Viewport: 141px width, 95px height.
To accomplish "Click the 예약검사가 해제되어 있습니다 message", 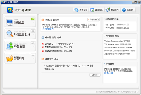I will click(x=58, y=51).
